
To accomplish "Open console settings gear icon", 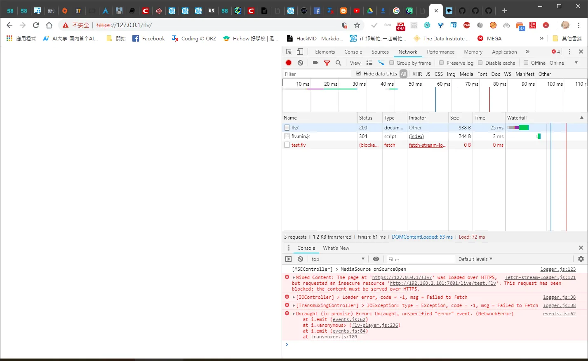I will (581, 259).
